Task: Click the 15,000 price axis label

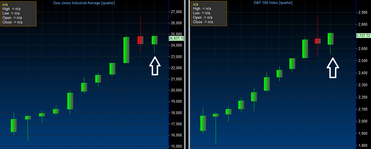Action: (176, 146)
